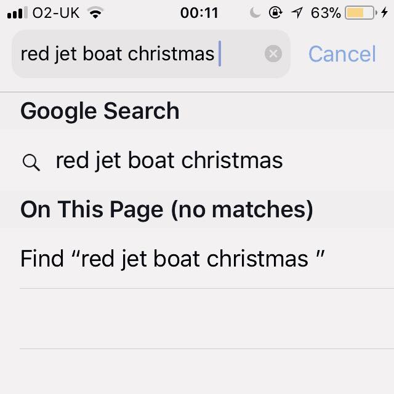Viewport: 394px width, 394px height.
Task: Tap the Wi-Fi status icon
Action: pyautogui.click(x=95, y=12)
